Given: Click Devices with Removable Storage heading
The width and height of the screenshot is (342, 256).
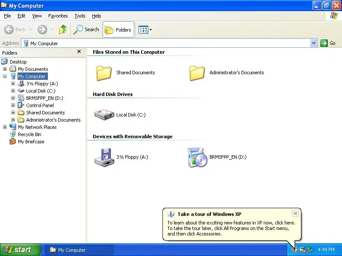Looking at the screenshot, I should [x=133, y=137].
